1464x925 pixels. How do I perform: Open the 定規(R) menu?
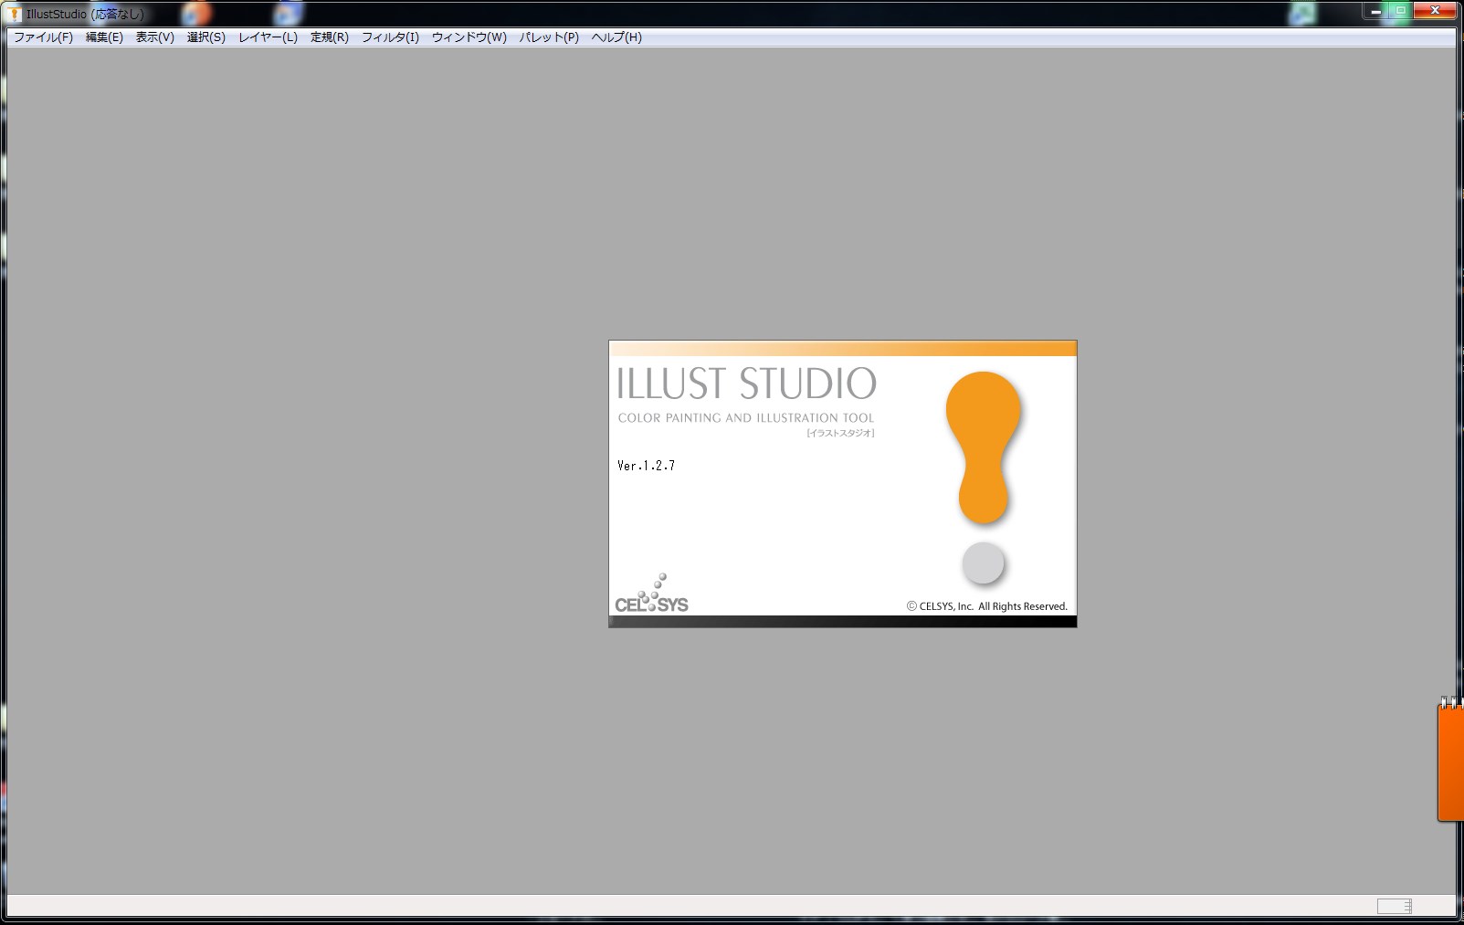[x=330, y=37]
